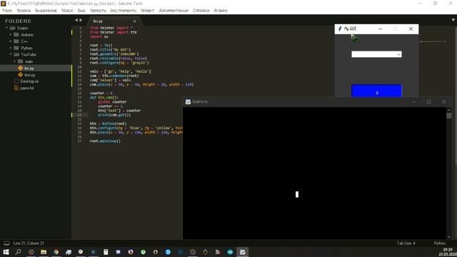Open the combobox dropdown in My GUI
This screenshot has height=257, width=457.
tap(398, 54)
